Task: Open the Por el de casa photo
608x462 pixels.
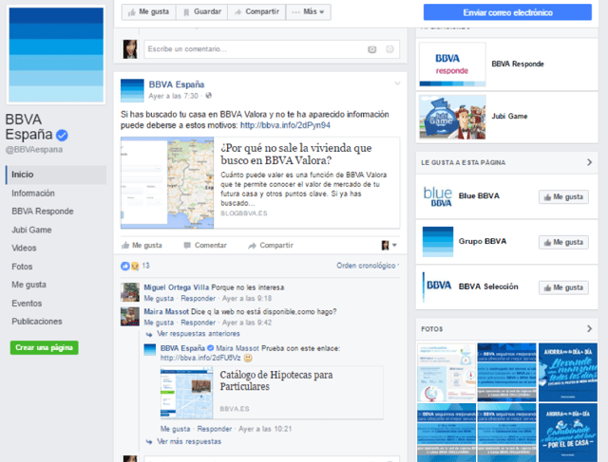Action: [x=568, y=433]
